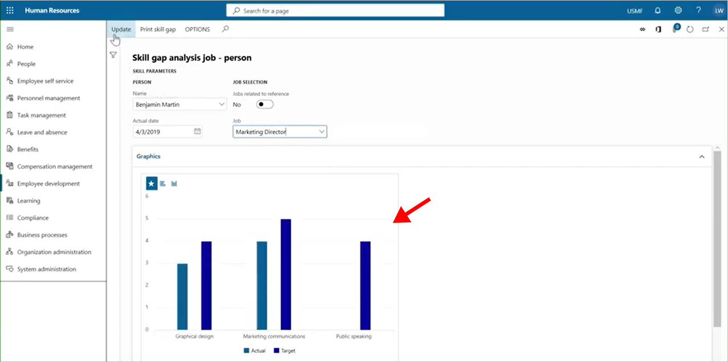Open form in new window icon
The width and height of the screenshot is (728, 362).
[x=706, y=30]
